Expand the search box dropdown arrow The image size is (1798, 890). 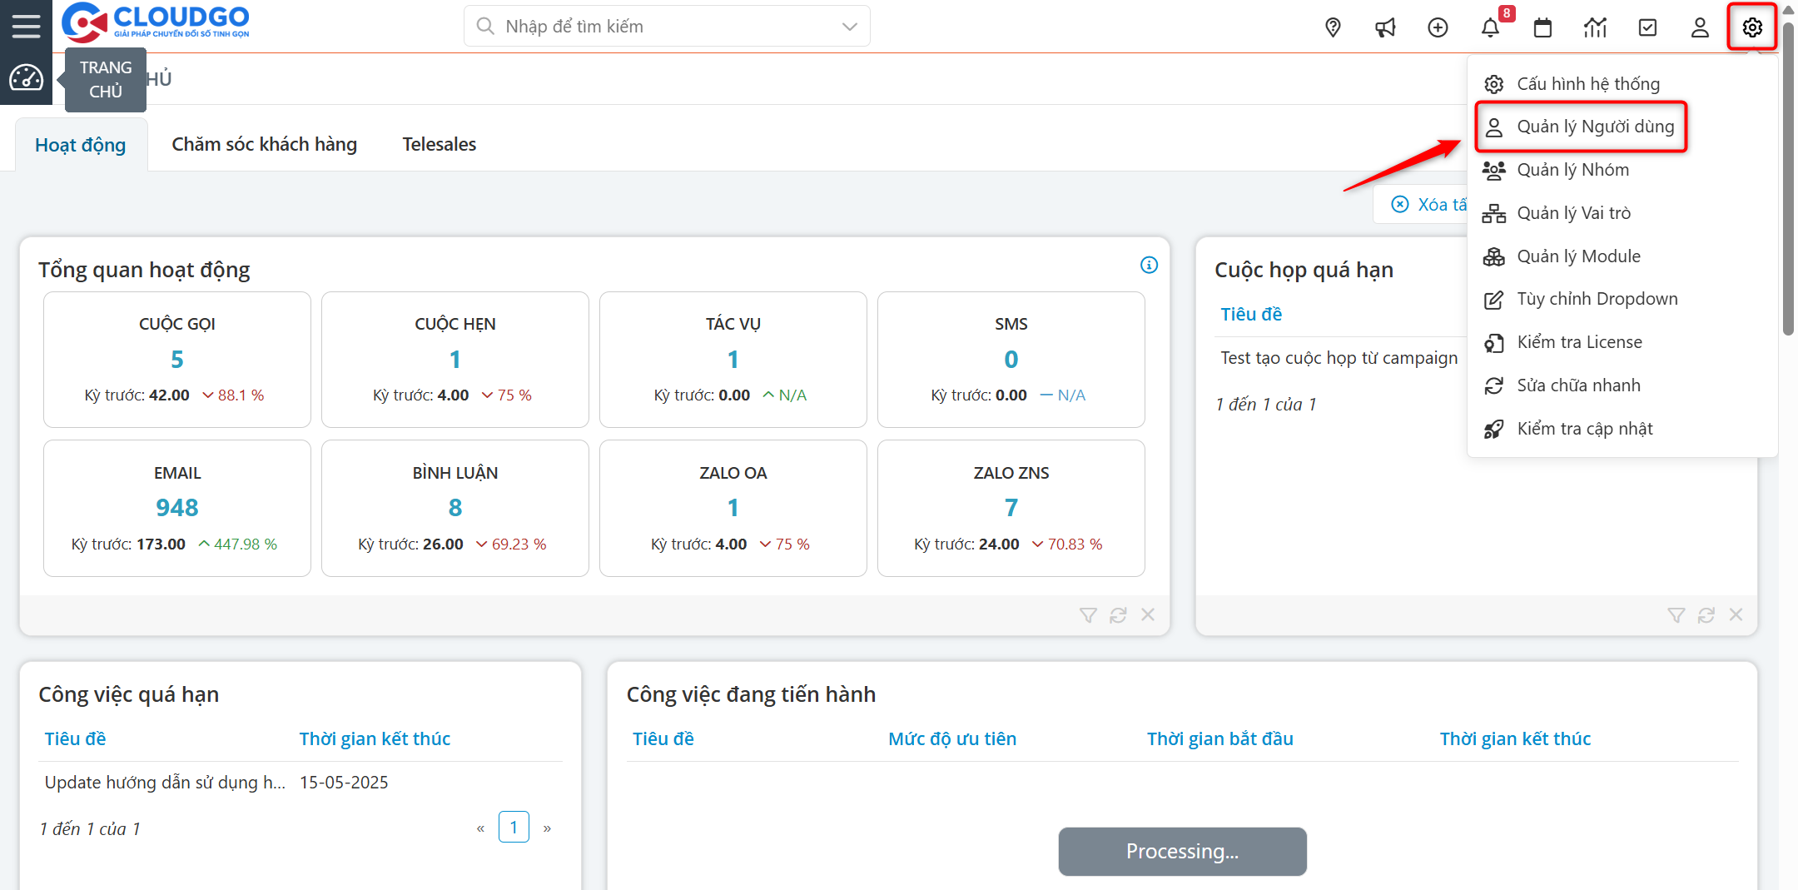[849, 27]
